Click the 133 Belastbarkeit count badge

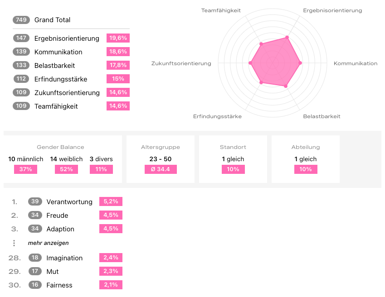[22, 65]
